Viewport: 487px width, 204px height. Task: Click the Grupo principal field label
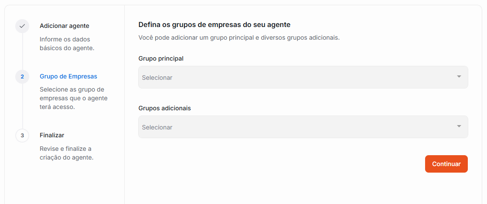[x=161, y=58]
